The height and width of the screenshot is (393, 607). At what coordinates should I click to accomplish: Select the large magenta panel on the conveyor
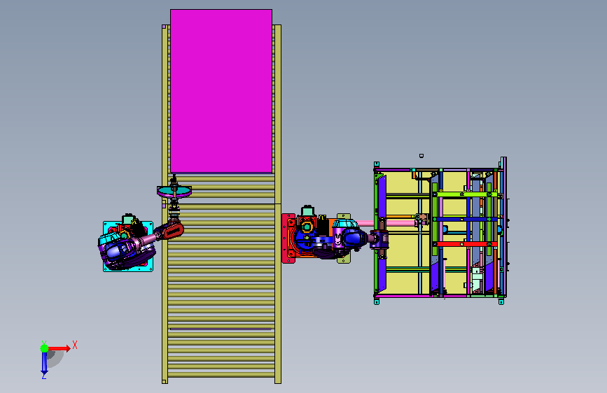221,91
